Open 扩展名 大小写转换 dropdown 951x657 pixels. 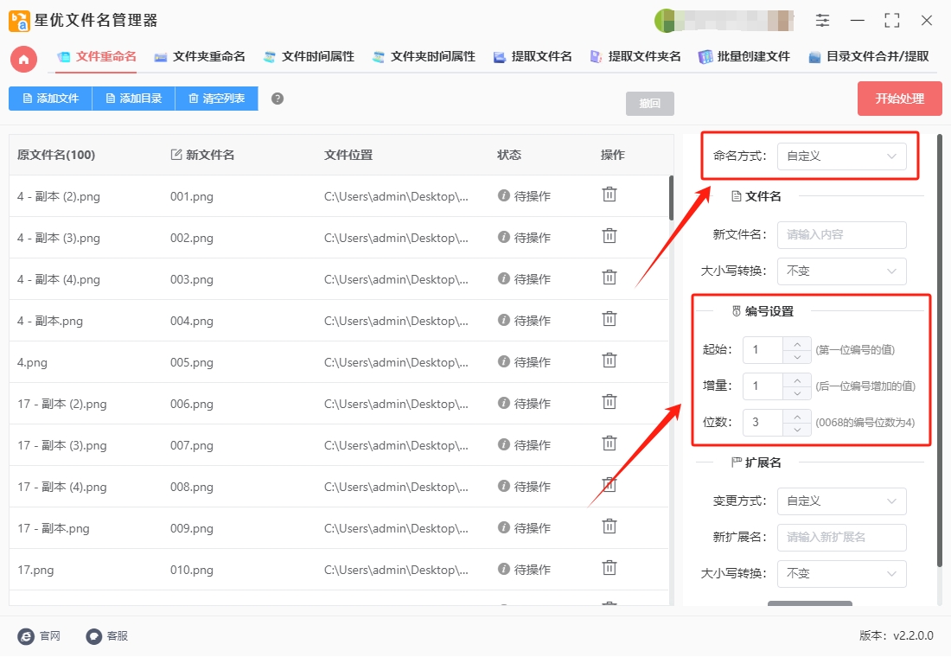[842, 574]
